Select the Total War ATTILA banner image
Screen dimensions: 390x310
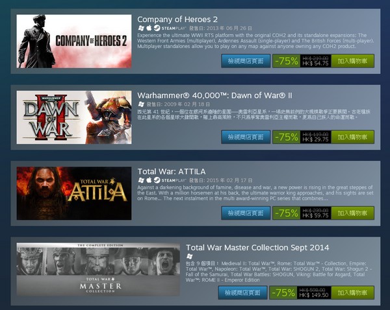pos(74,193)
